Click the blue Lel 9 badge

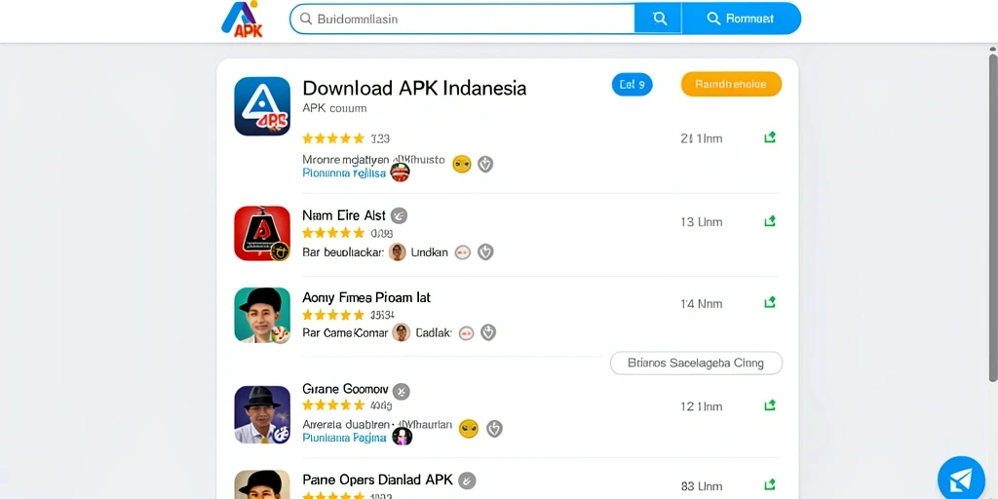point(632,84)
